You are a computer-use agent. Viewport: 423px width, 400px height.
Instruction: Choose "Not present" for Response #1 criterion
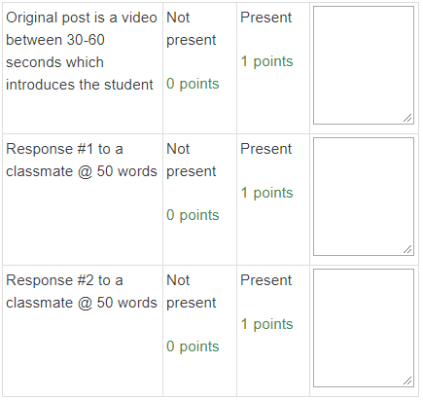199,200
